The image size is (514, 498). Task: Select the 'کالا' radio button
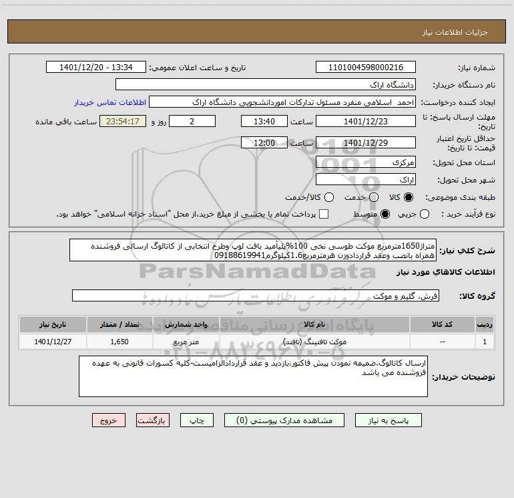409,197
